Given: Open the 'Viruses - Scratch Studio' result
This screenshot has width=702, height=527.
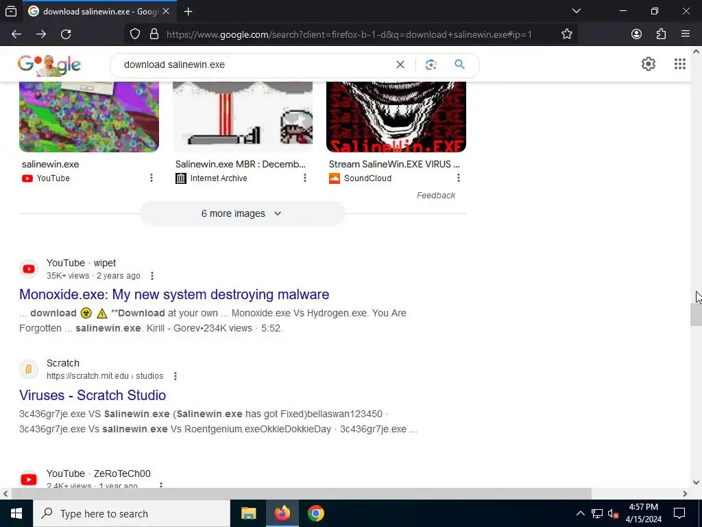Looking at the screenshot, I should tap(93, 395).
